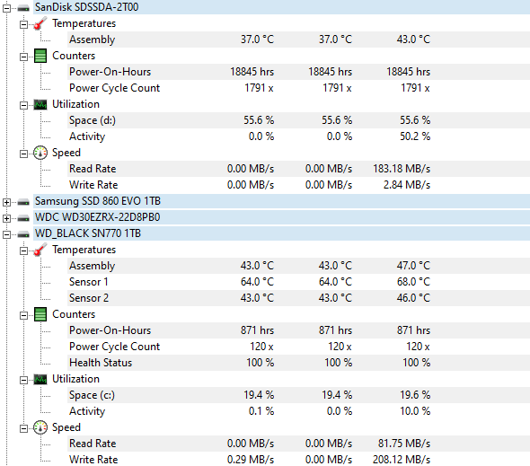Click the 68.0 °C Sensor 1 max value
The width and height of the screenshot is (530, 466).
click(x=414, y=282)
